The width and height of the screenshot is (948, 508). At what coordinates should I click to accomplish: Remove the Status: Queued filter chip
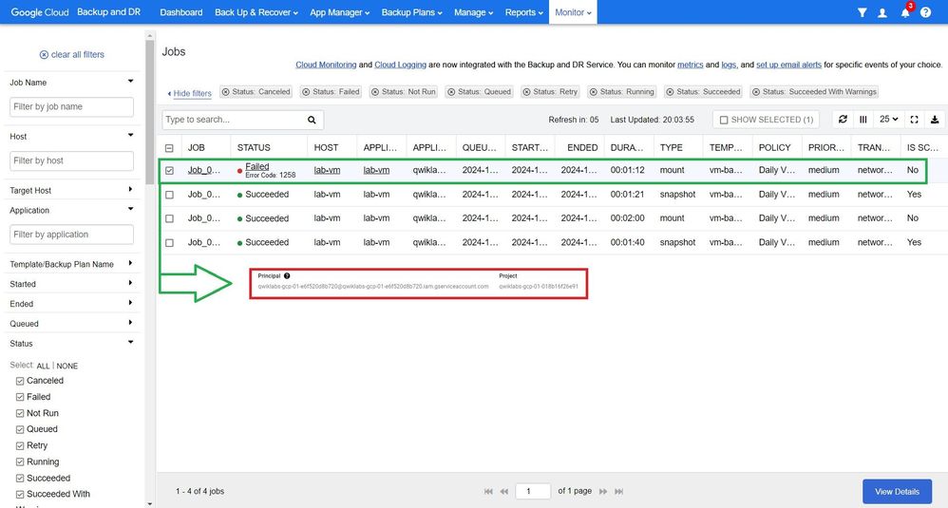pos(451,92)
